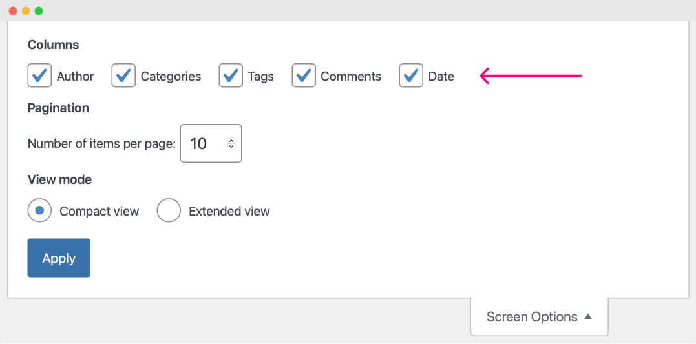Screen dimensions: 696x344
Task: Increase items per page with up arrow
Action: pos(231,141)
